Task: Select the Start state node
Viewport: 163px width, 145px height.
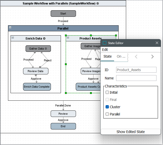Action: (63, 14)
